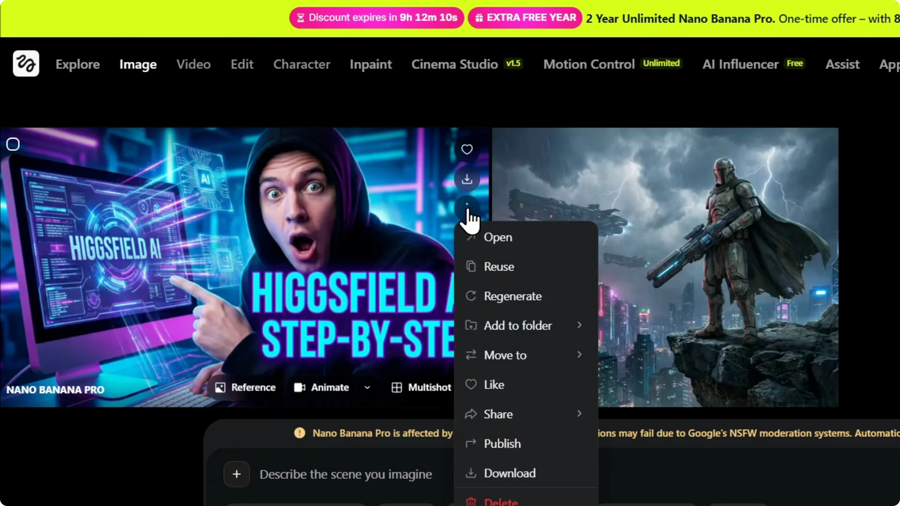Click the EXTRA FREE YEAR promo button
The width and height of the screenshot is (900, 506).
pyautogui.click(x=525, y=18)
